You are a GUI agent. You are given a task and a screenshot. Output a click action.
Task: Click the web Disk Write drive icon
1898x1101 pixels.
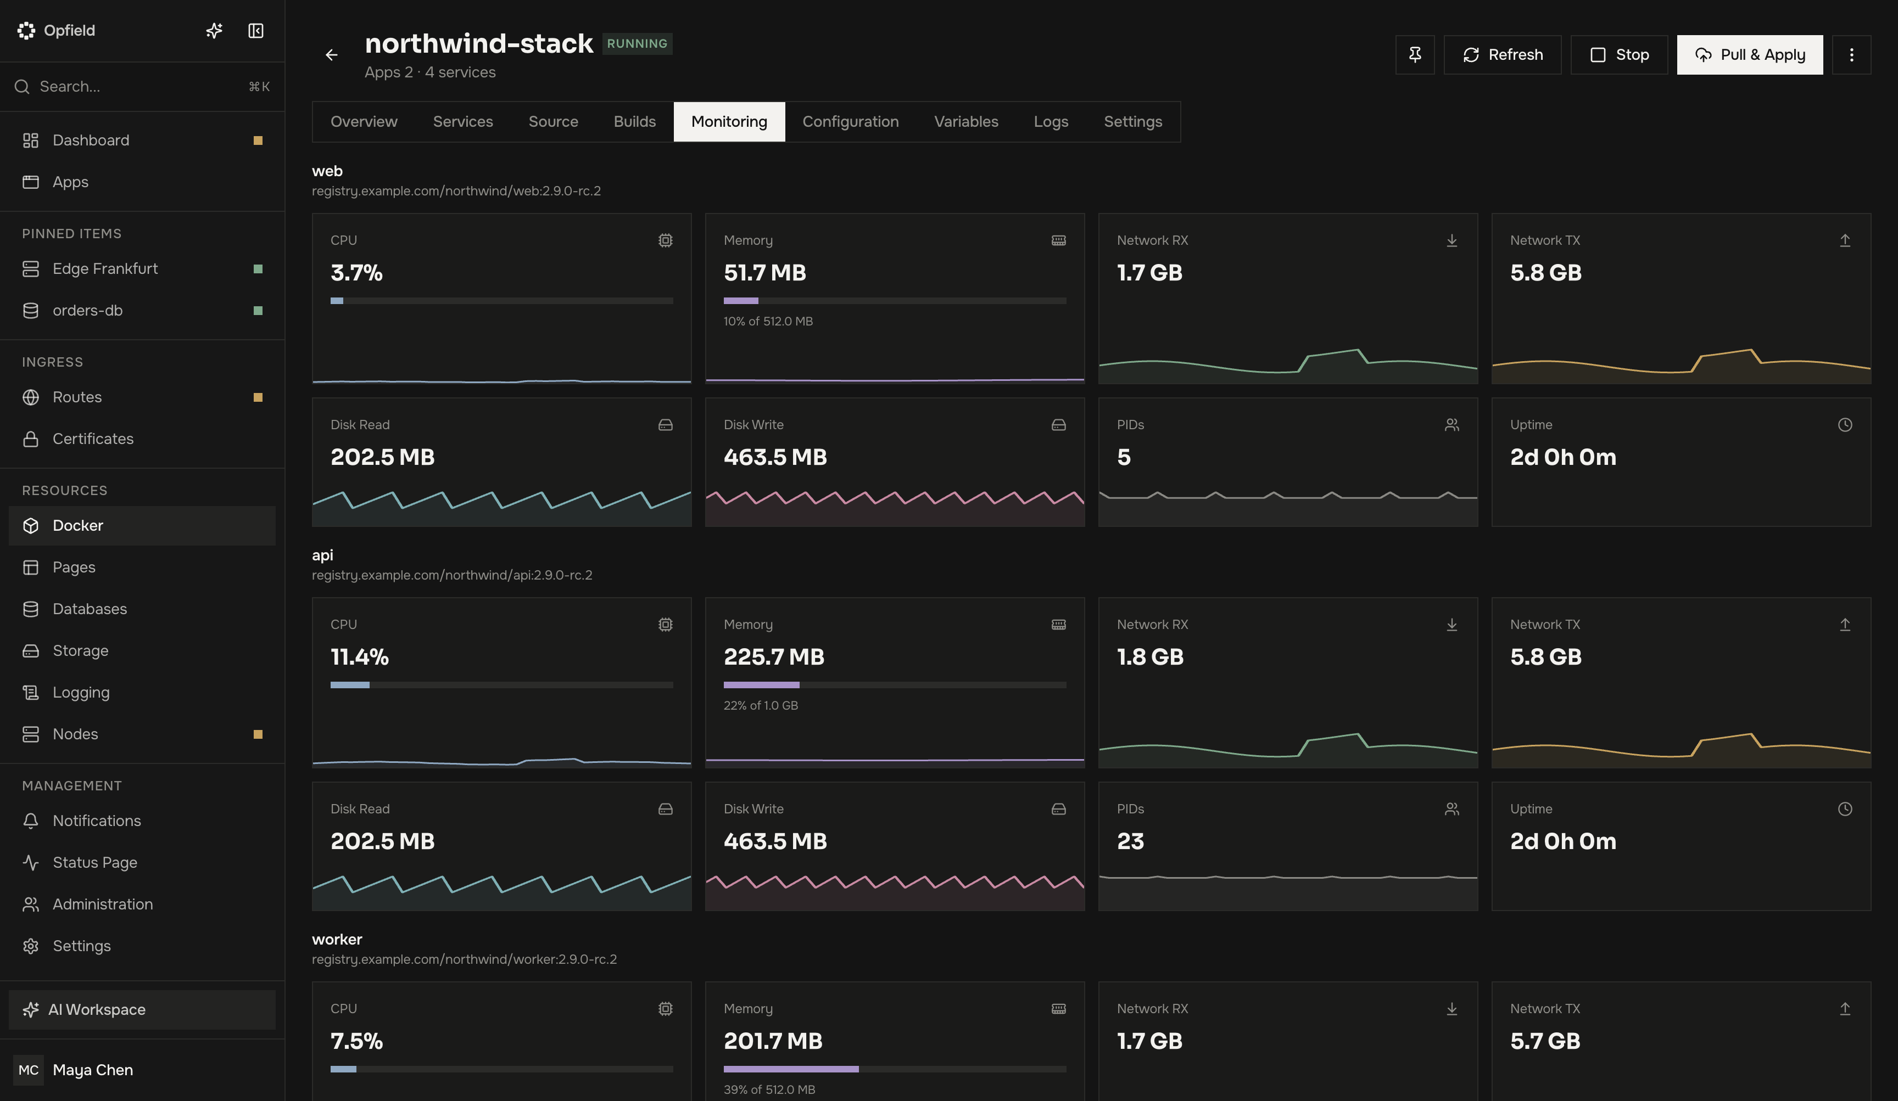(1058, 425)
